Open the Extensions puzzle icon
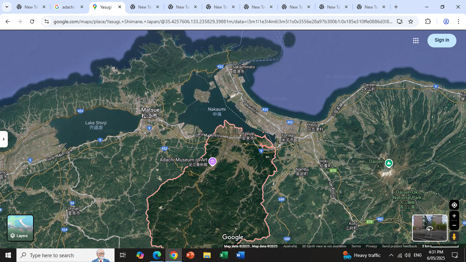Viewport: 466px width, 262px height. [x=428, y=21]
